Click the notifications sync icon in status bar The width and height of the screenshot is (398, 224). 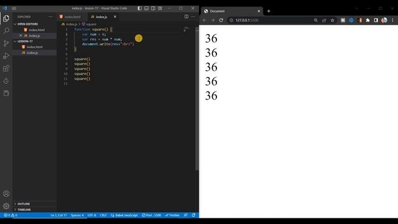pyautogui.click(x=193, y=215)
